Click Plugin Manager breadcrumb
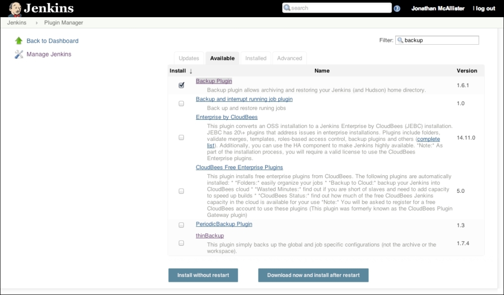The image size is (504, 295). click(x=64, y=23)
